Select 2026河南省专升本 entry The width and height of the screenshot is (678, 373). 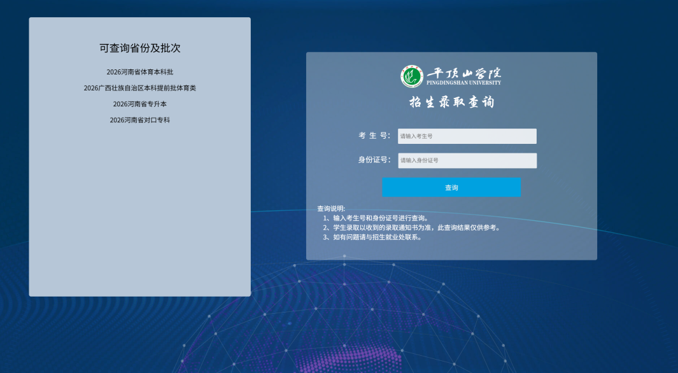(x=139, y=104)
